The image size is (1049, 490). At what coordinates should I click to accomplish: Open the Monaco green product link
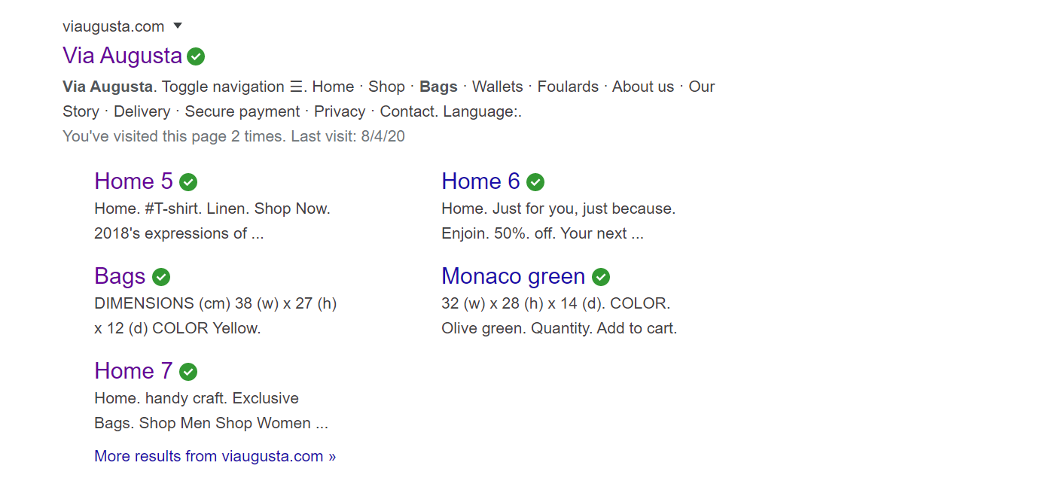pos(514,276)
